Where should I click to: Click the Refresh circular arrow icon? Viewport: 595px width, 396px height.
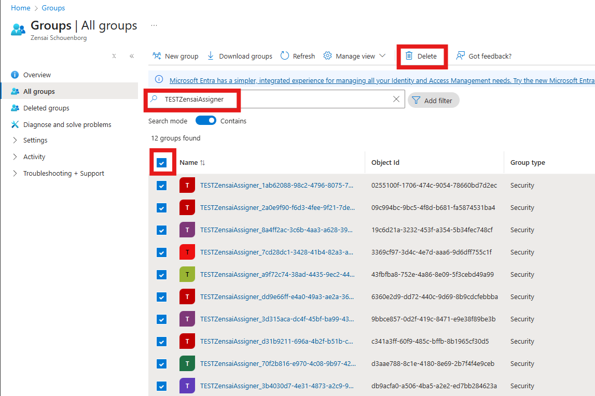pyautogui.click(x=285, y=56)
